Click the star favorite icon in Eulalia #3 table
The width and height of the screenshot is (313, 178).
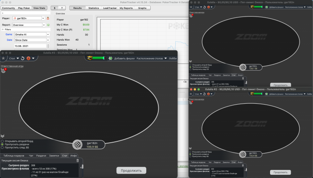3,58
